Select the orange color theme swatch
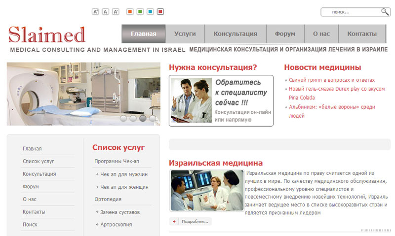The image size is (395, 236). click(130, 11)
